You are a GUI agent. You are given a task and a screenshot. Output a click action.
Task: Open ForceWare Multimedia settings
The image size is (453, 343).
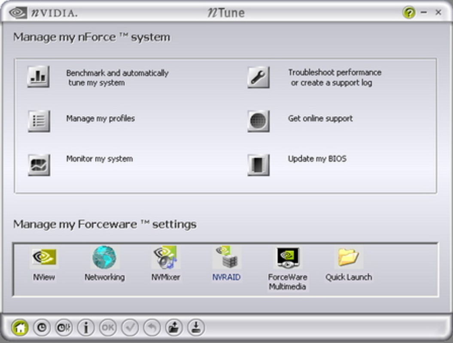(287, 256)
